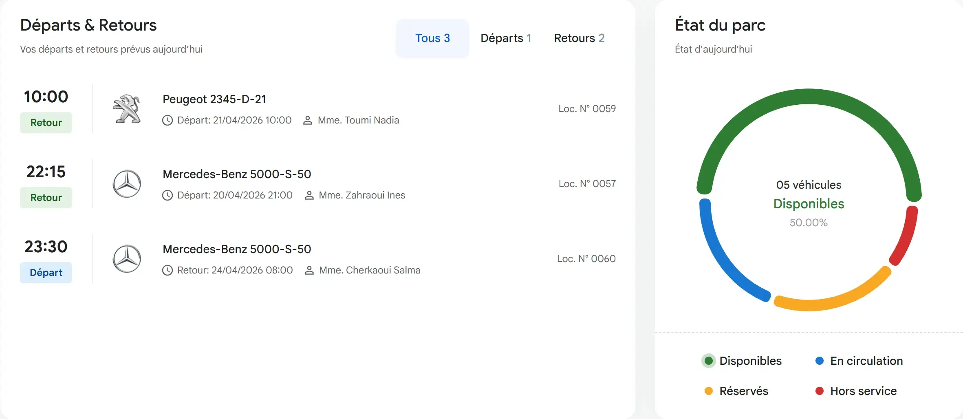The width and height of the screenshot is (963, 419).
Task: Open the Retours tab
Action: 579,38
